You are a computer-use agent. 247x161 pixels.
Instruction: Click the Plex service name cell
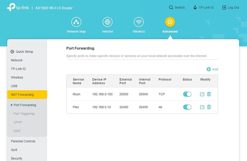76,107
